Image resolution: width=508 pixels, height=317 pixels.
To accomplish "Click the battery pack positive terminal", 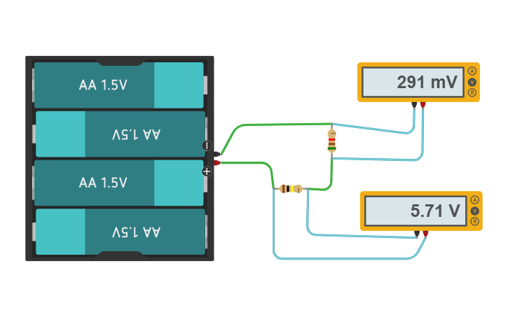I will 217,163.
